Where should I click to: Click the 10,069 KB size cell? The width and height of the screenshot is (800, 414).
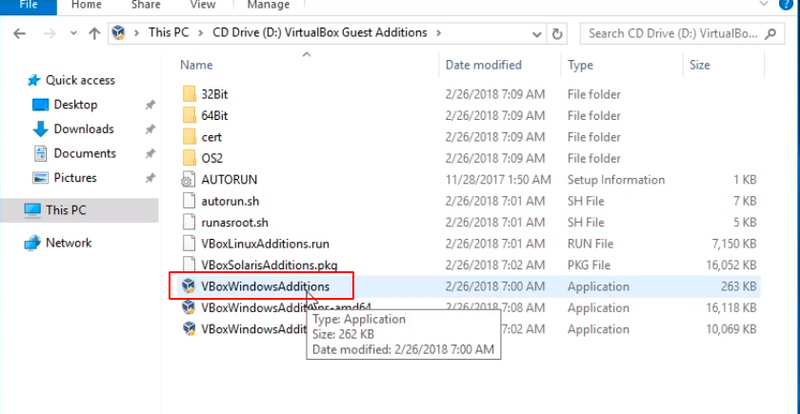(731, 329)
